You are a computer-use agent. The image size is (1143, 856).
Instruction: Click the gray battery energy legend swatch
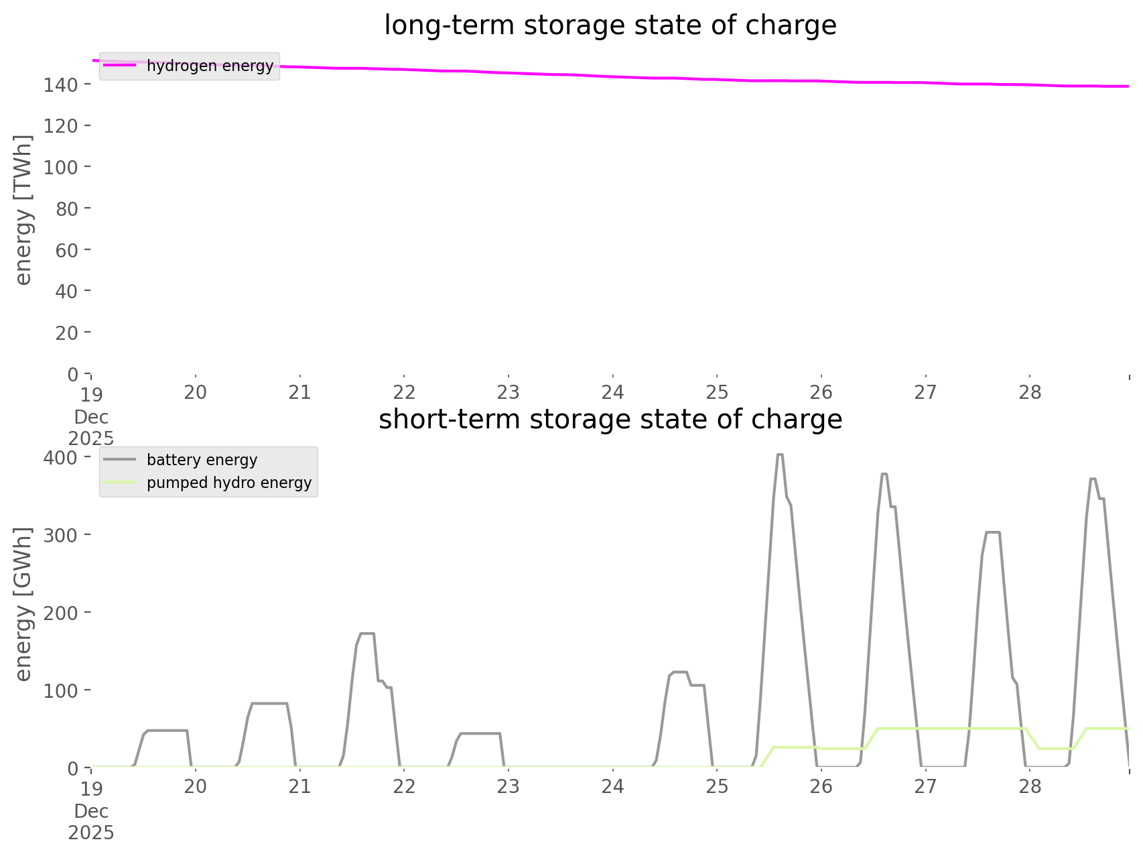(121, 460)
